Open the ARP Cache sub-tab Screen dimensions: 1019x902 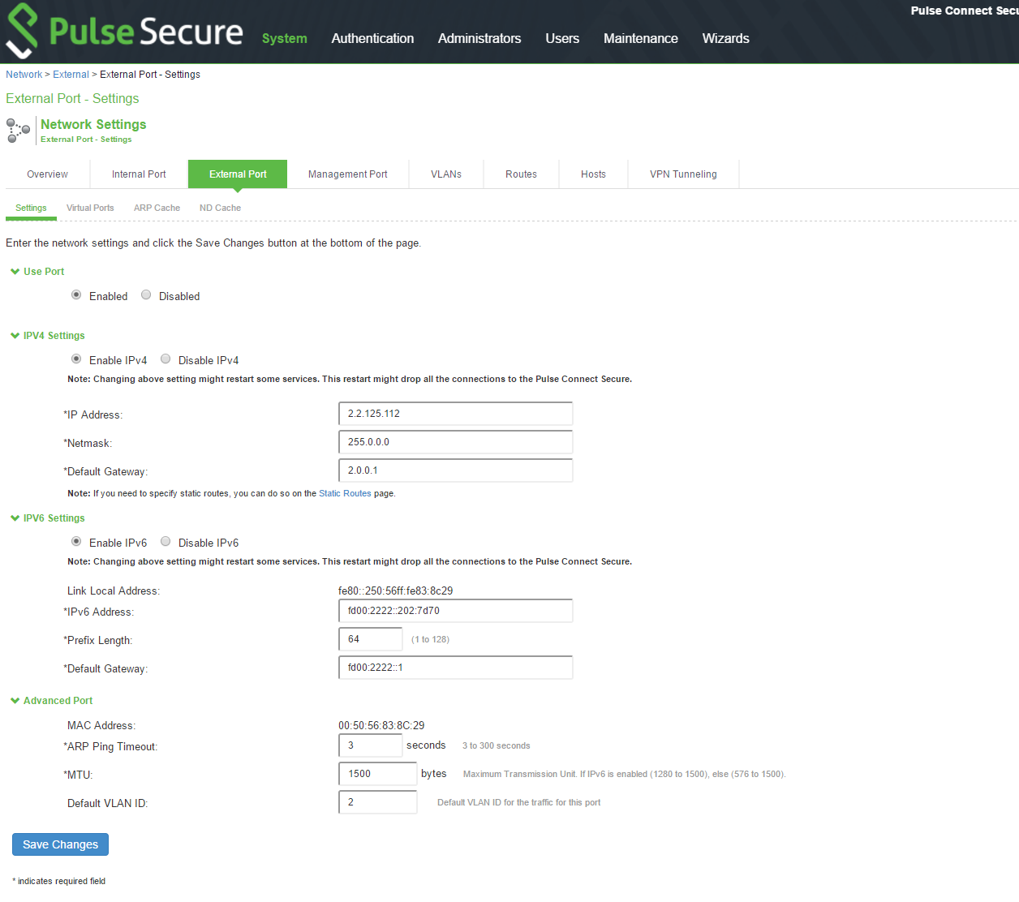coord(157,208)
